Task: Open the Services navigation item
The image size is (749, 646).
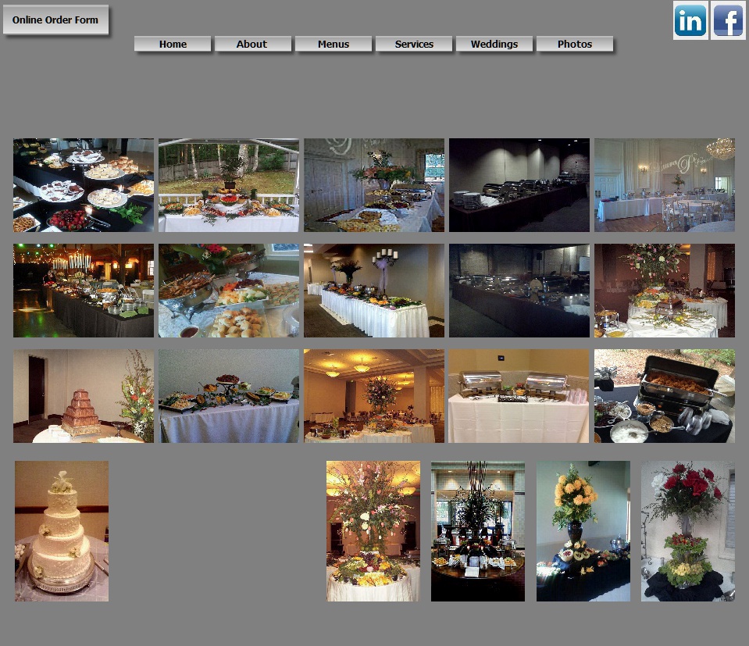Action: click(414, 45)
